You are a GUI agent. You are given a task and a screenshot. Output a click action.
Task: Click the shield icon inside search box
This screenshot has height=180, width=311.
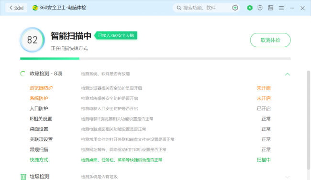235,8
